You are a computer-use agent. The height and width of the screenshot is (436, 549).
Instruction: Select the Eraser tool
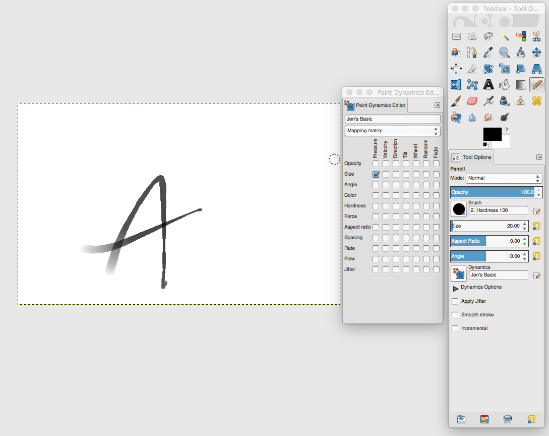click(x=472, y=101)
